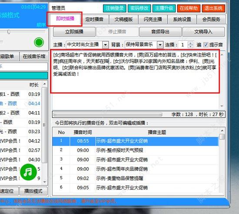
Task: Click 退出系统 to exit
Action: [x=213, y=8]
